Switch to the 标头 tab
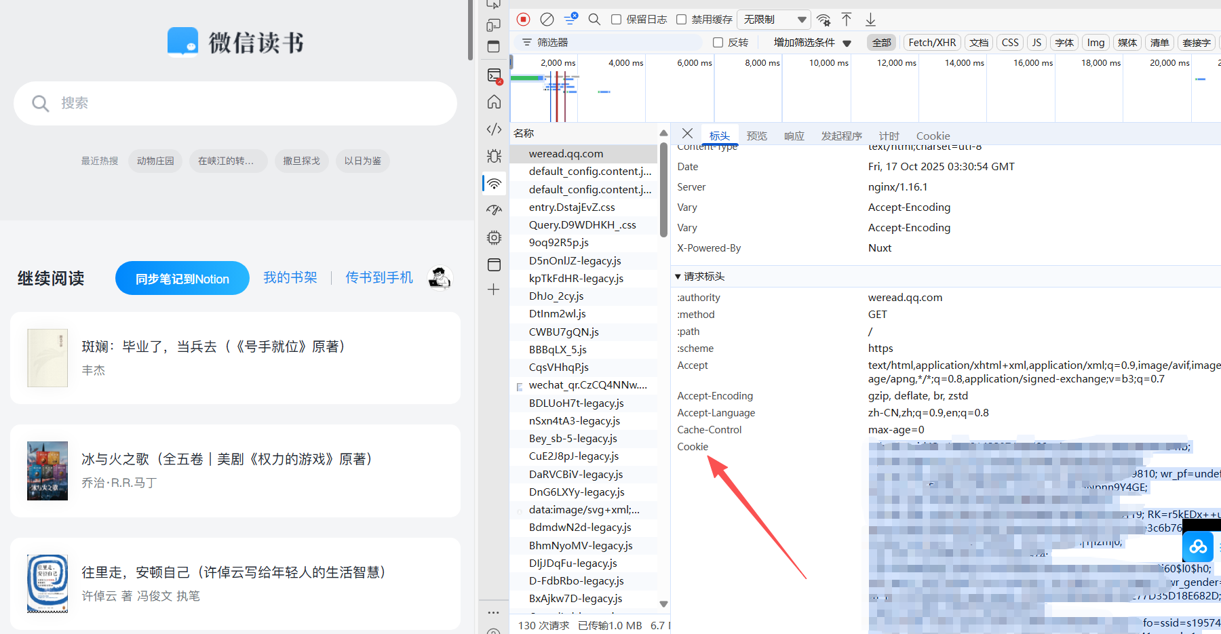1221x634 pixels. coord(719,136)
